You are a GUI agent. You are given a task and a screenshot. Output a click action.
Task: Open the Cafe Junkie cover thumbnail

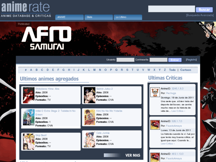pos(89,139)
